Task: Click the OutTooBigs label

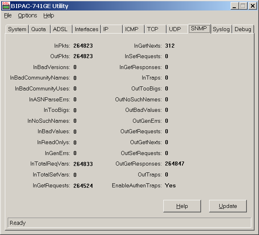Action: [x=146, y=88]
